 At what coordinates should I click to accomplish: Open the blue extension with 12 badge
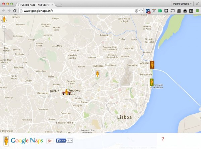point(148,11)
